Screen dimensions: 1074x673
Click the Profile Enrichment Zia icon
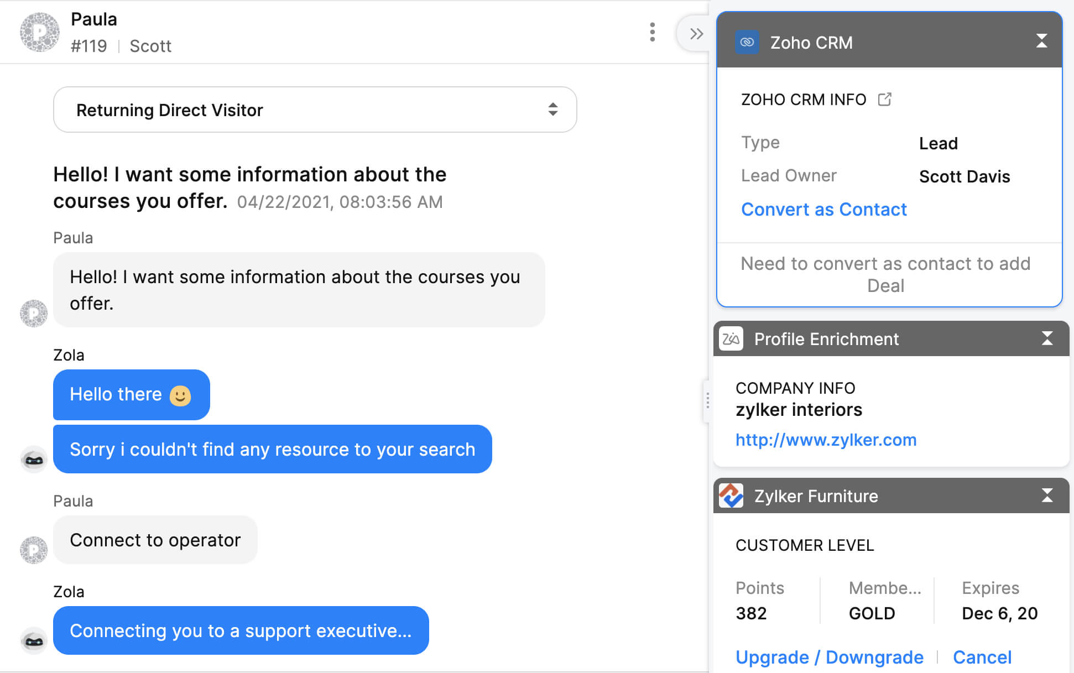(731, 338)
